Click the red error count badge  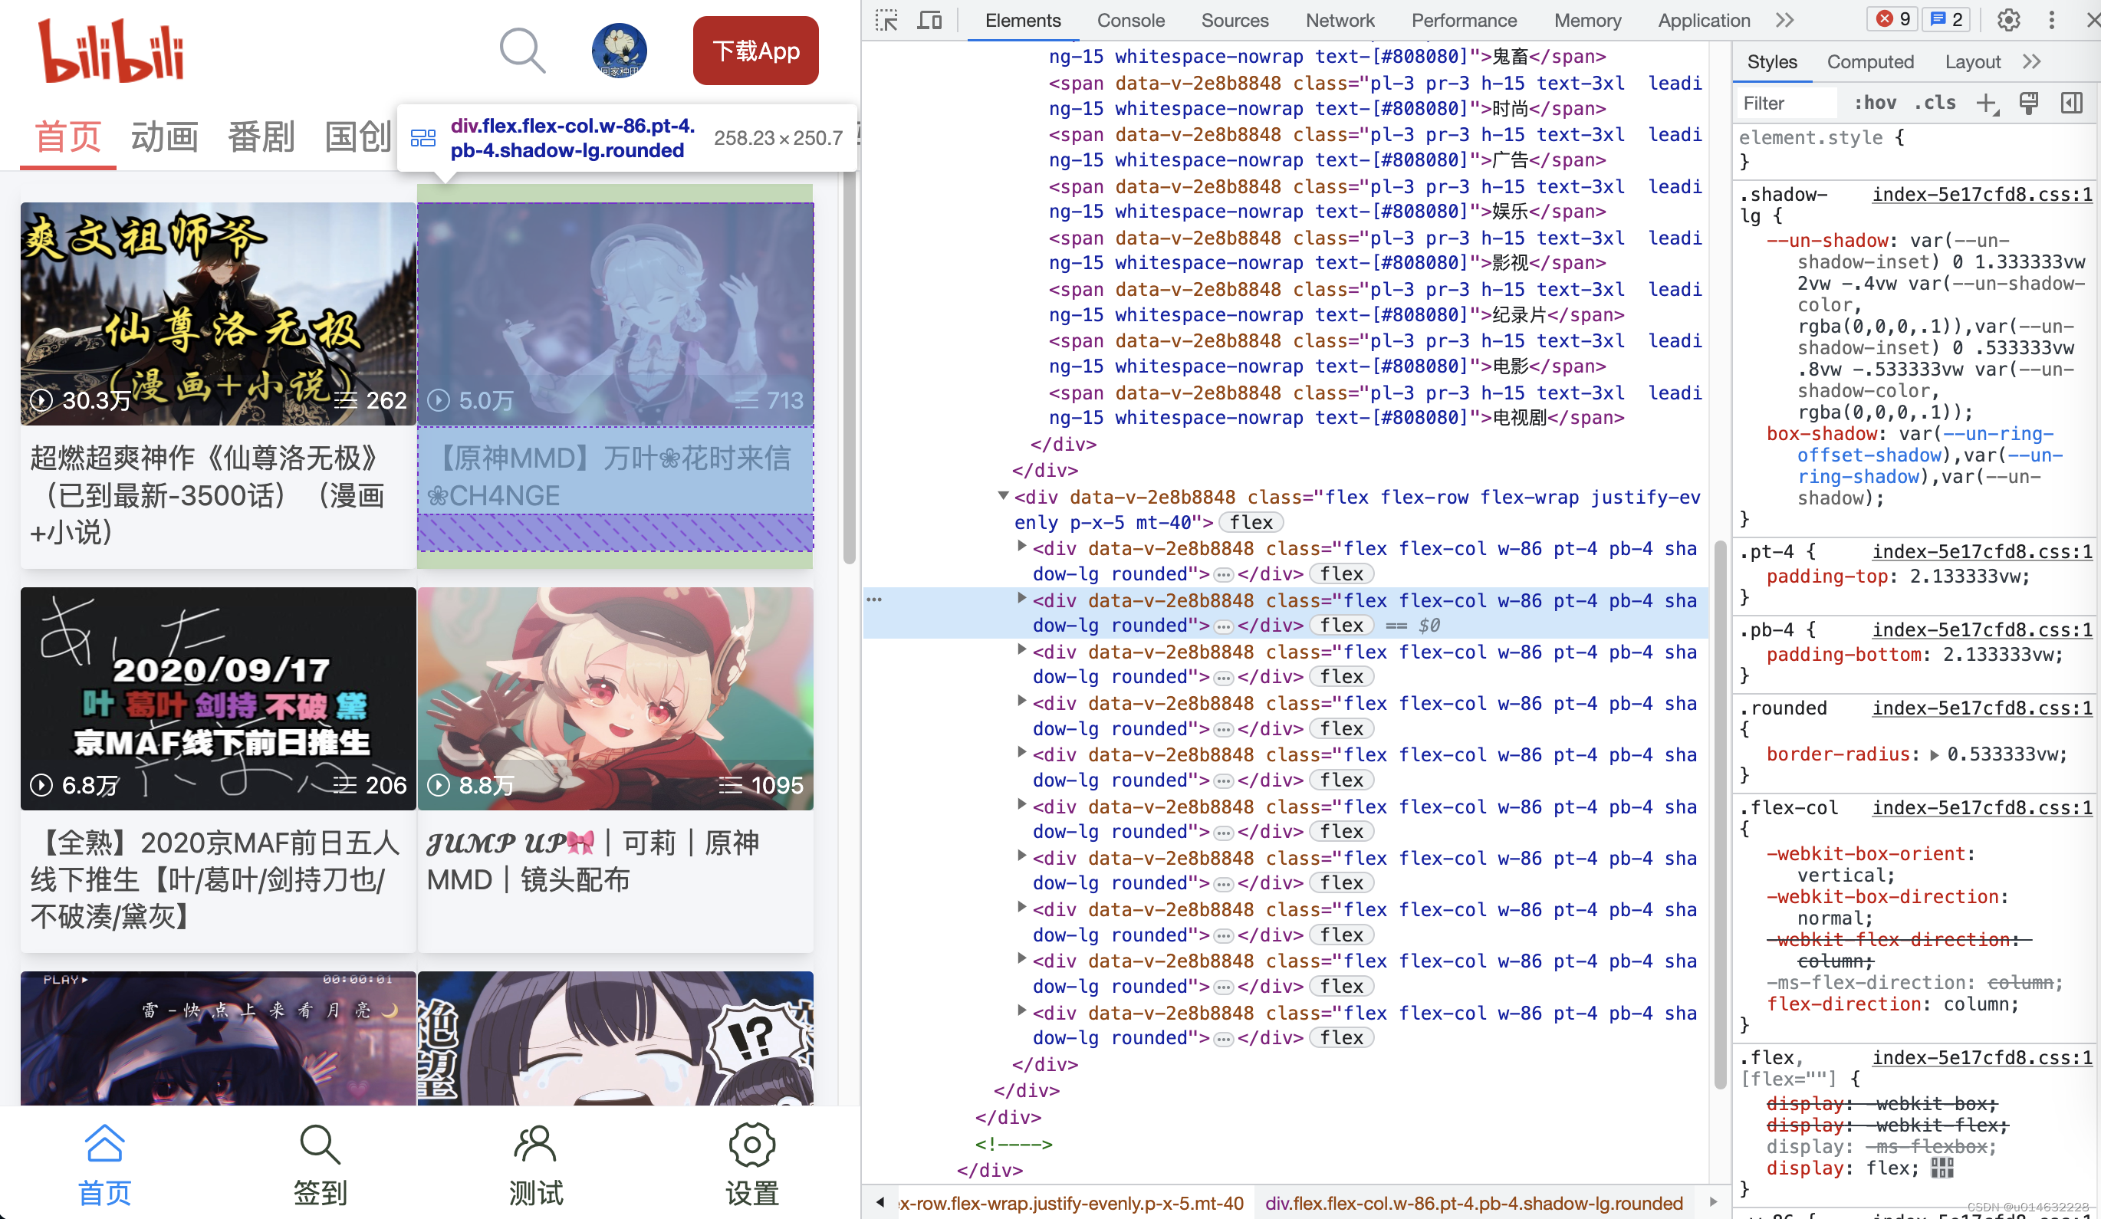(x=1893, y=19)
